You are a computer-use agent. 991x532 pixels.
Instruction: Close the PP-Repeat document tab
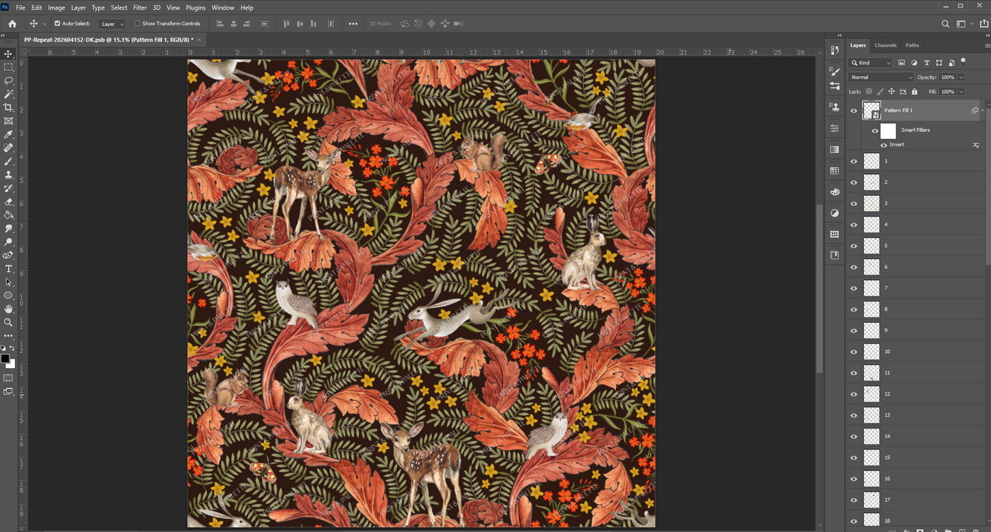coord(199,40)
